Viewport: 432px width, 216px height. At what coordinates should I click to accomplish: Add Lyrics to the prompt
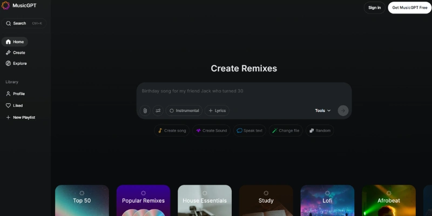(217, 111)
